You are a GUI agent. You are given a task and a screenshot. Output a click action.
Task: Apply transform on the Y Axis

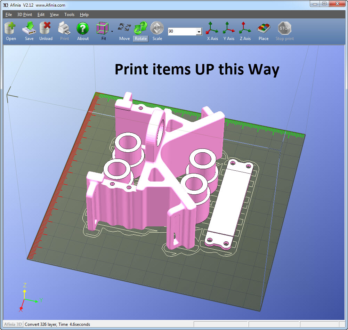click(x=229, y=31)
